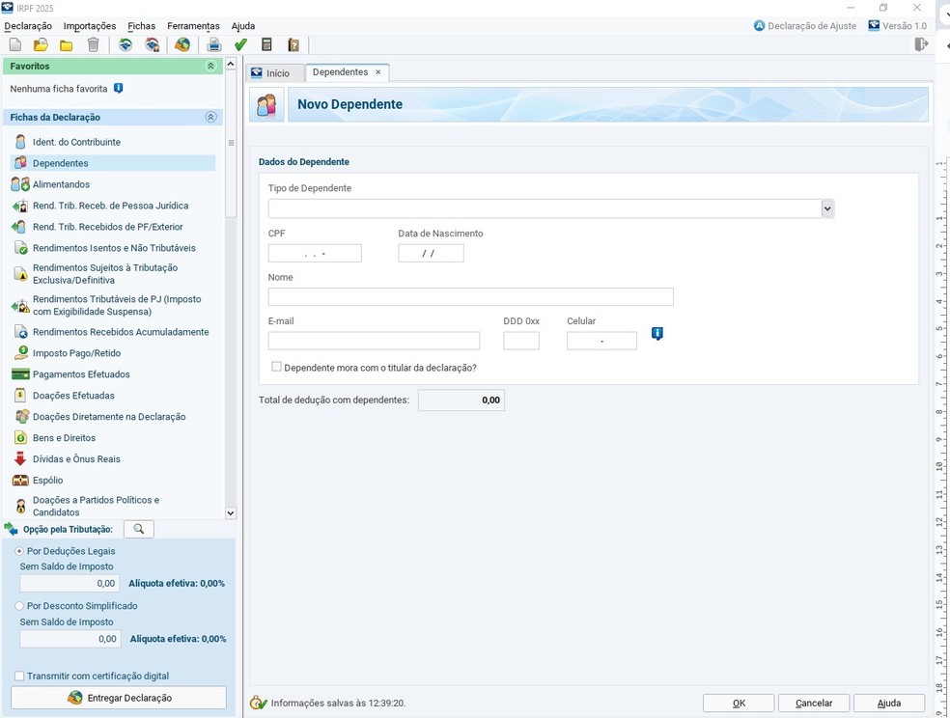Check 'Dependente mora com o titular' box
The height and width of the screenshot is (718, 950).
[277, 367]
